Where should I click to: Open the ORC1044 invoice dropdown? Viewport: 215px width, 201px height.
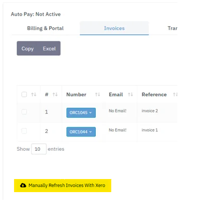pos(81,132)
